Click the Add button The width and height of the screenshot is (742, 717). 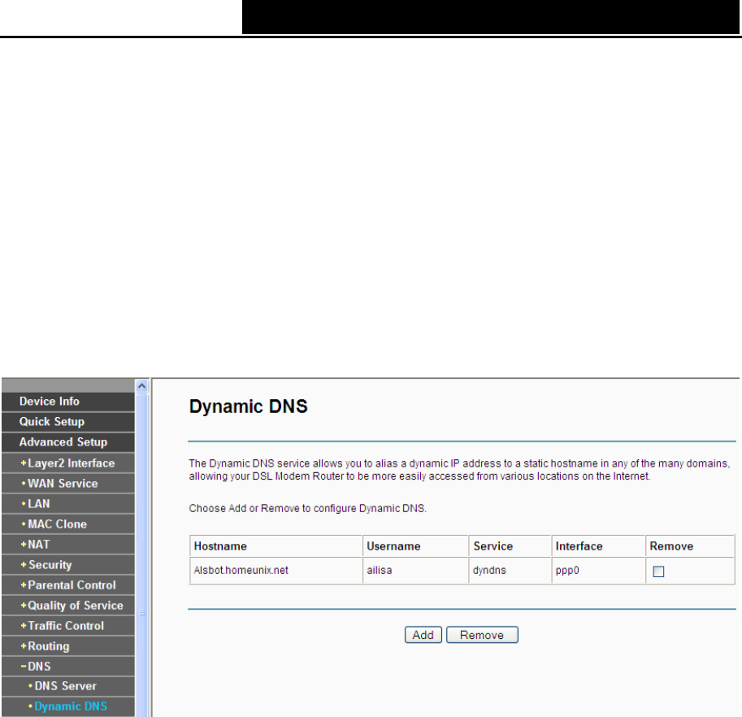(x=423, y=635)
